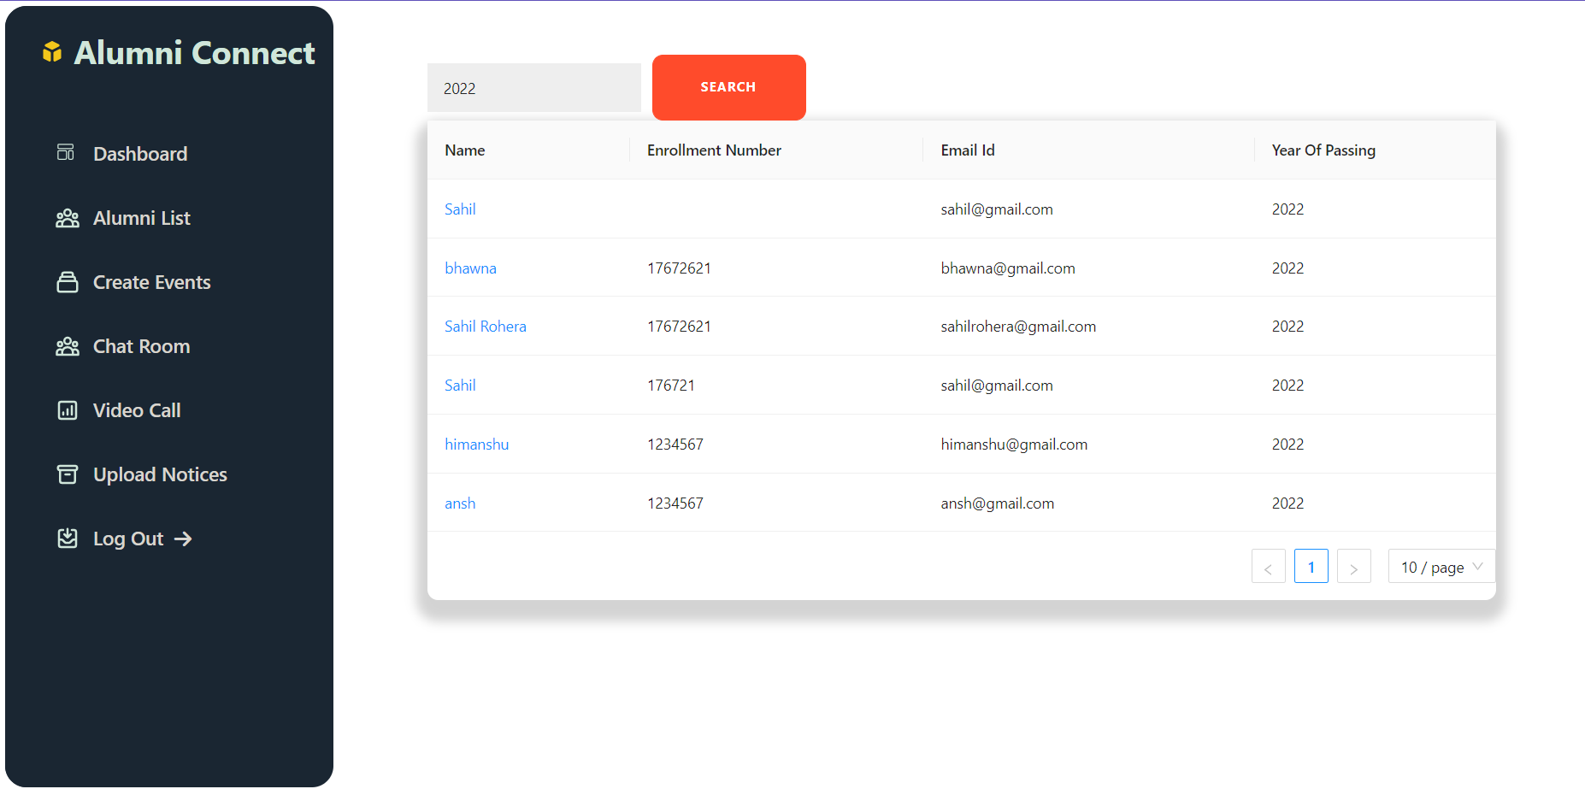Click the Video Call chart icon
This screenshot has width=1585, height=789.
pyautogui.click(x=67, y=409)
